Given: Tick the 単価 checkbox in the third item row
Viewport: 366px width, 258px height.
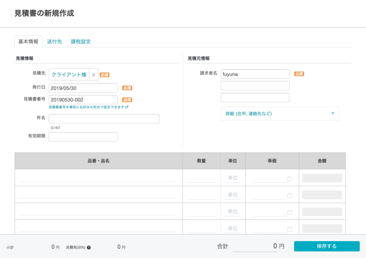Looking at the screenshot, I should pos(290,213).
